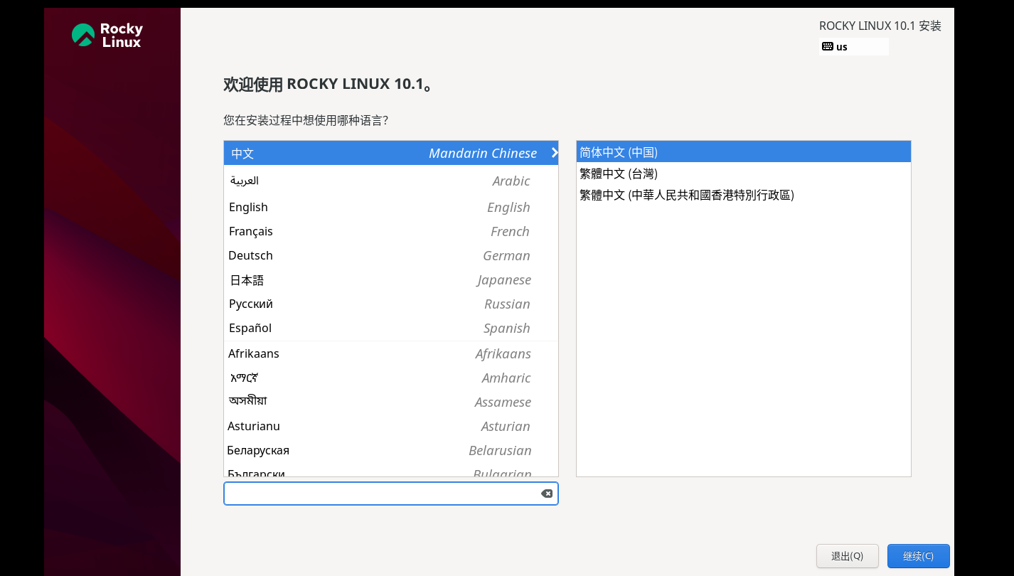Select the Assamese language row
Viewport: 1014px width, 576px height.
click(391, 402)
